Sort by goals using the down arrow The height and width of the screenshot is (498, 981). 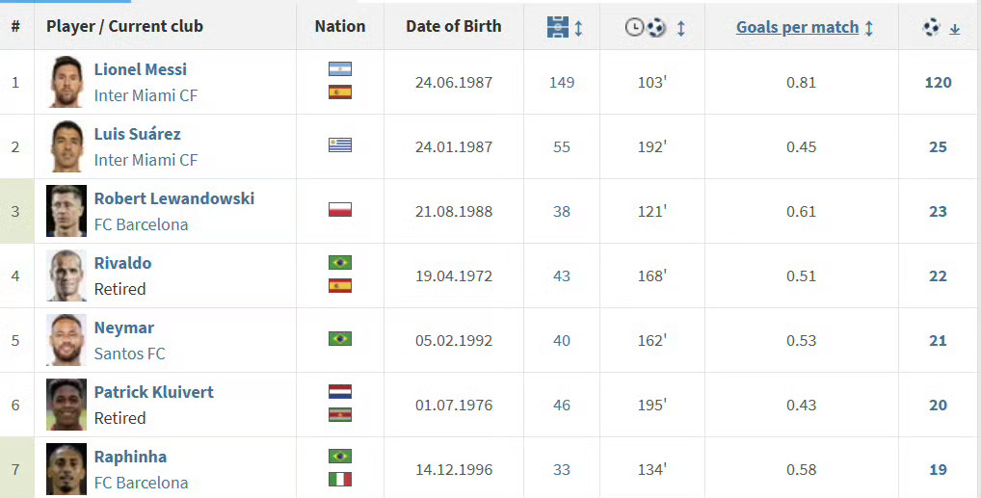(x=955, y=29)
